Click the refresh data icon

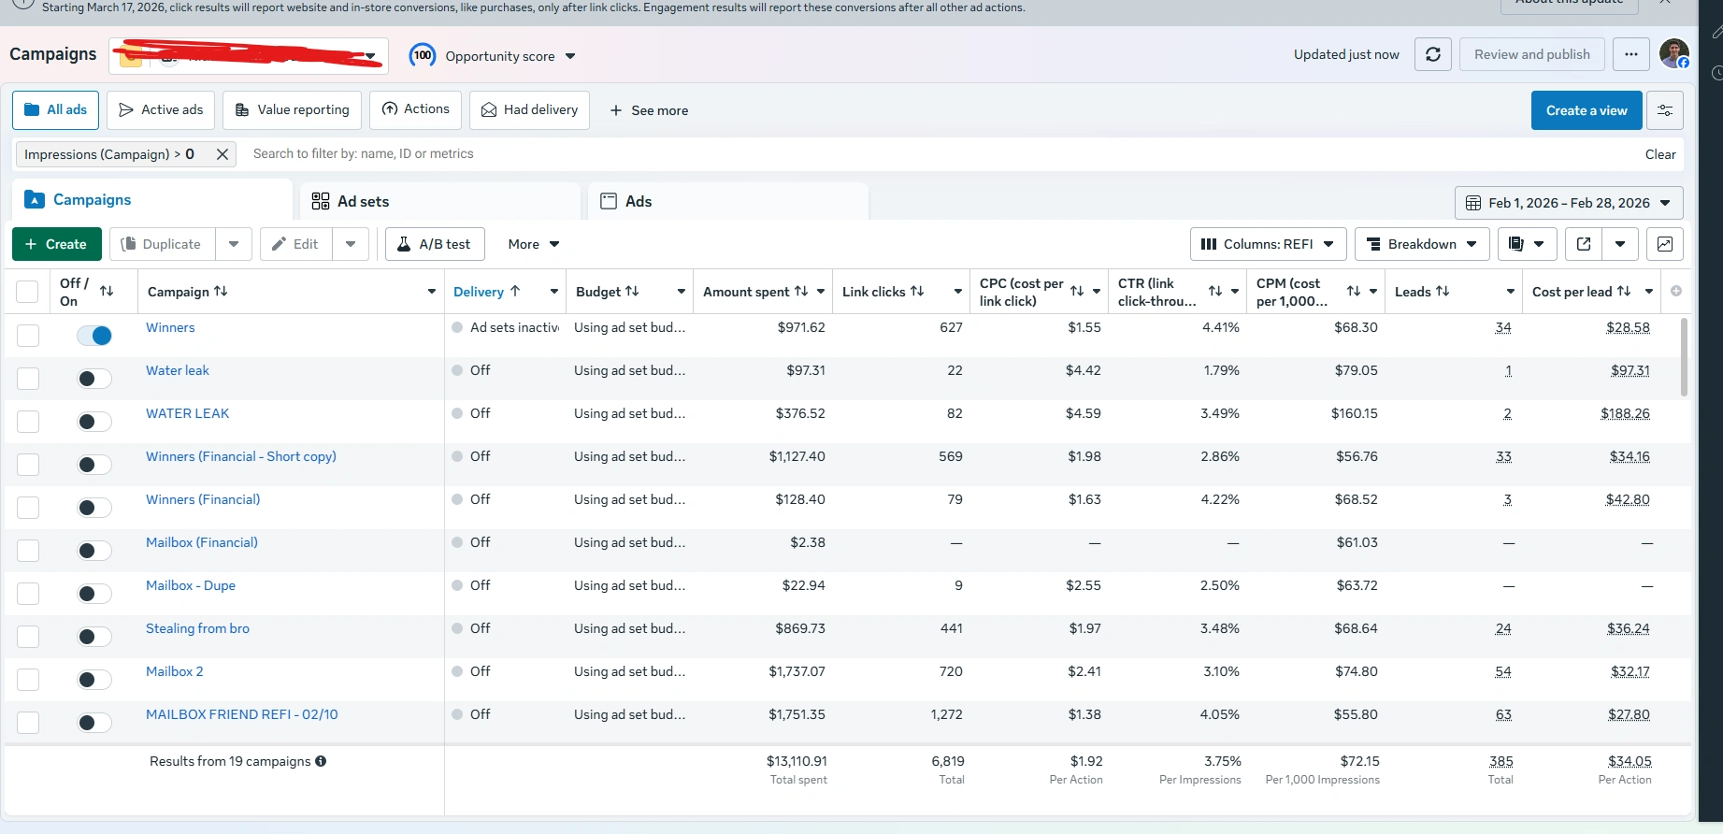coord(1432,54)
